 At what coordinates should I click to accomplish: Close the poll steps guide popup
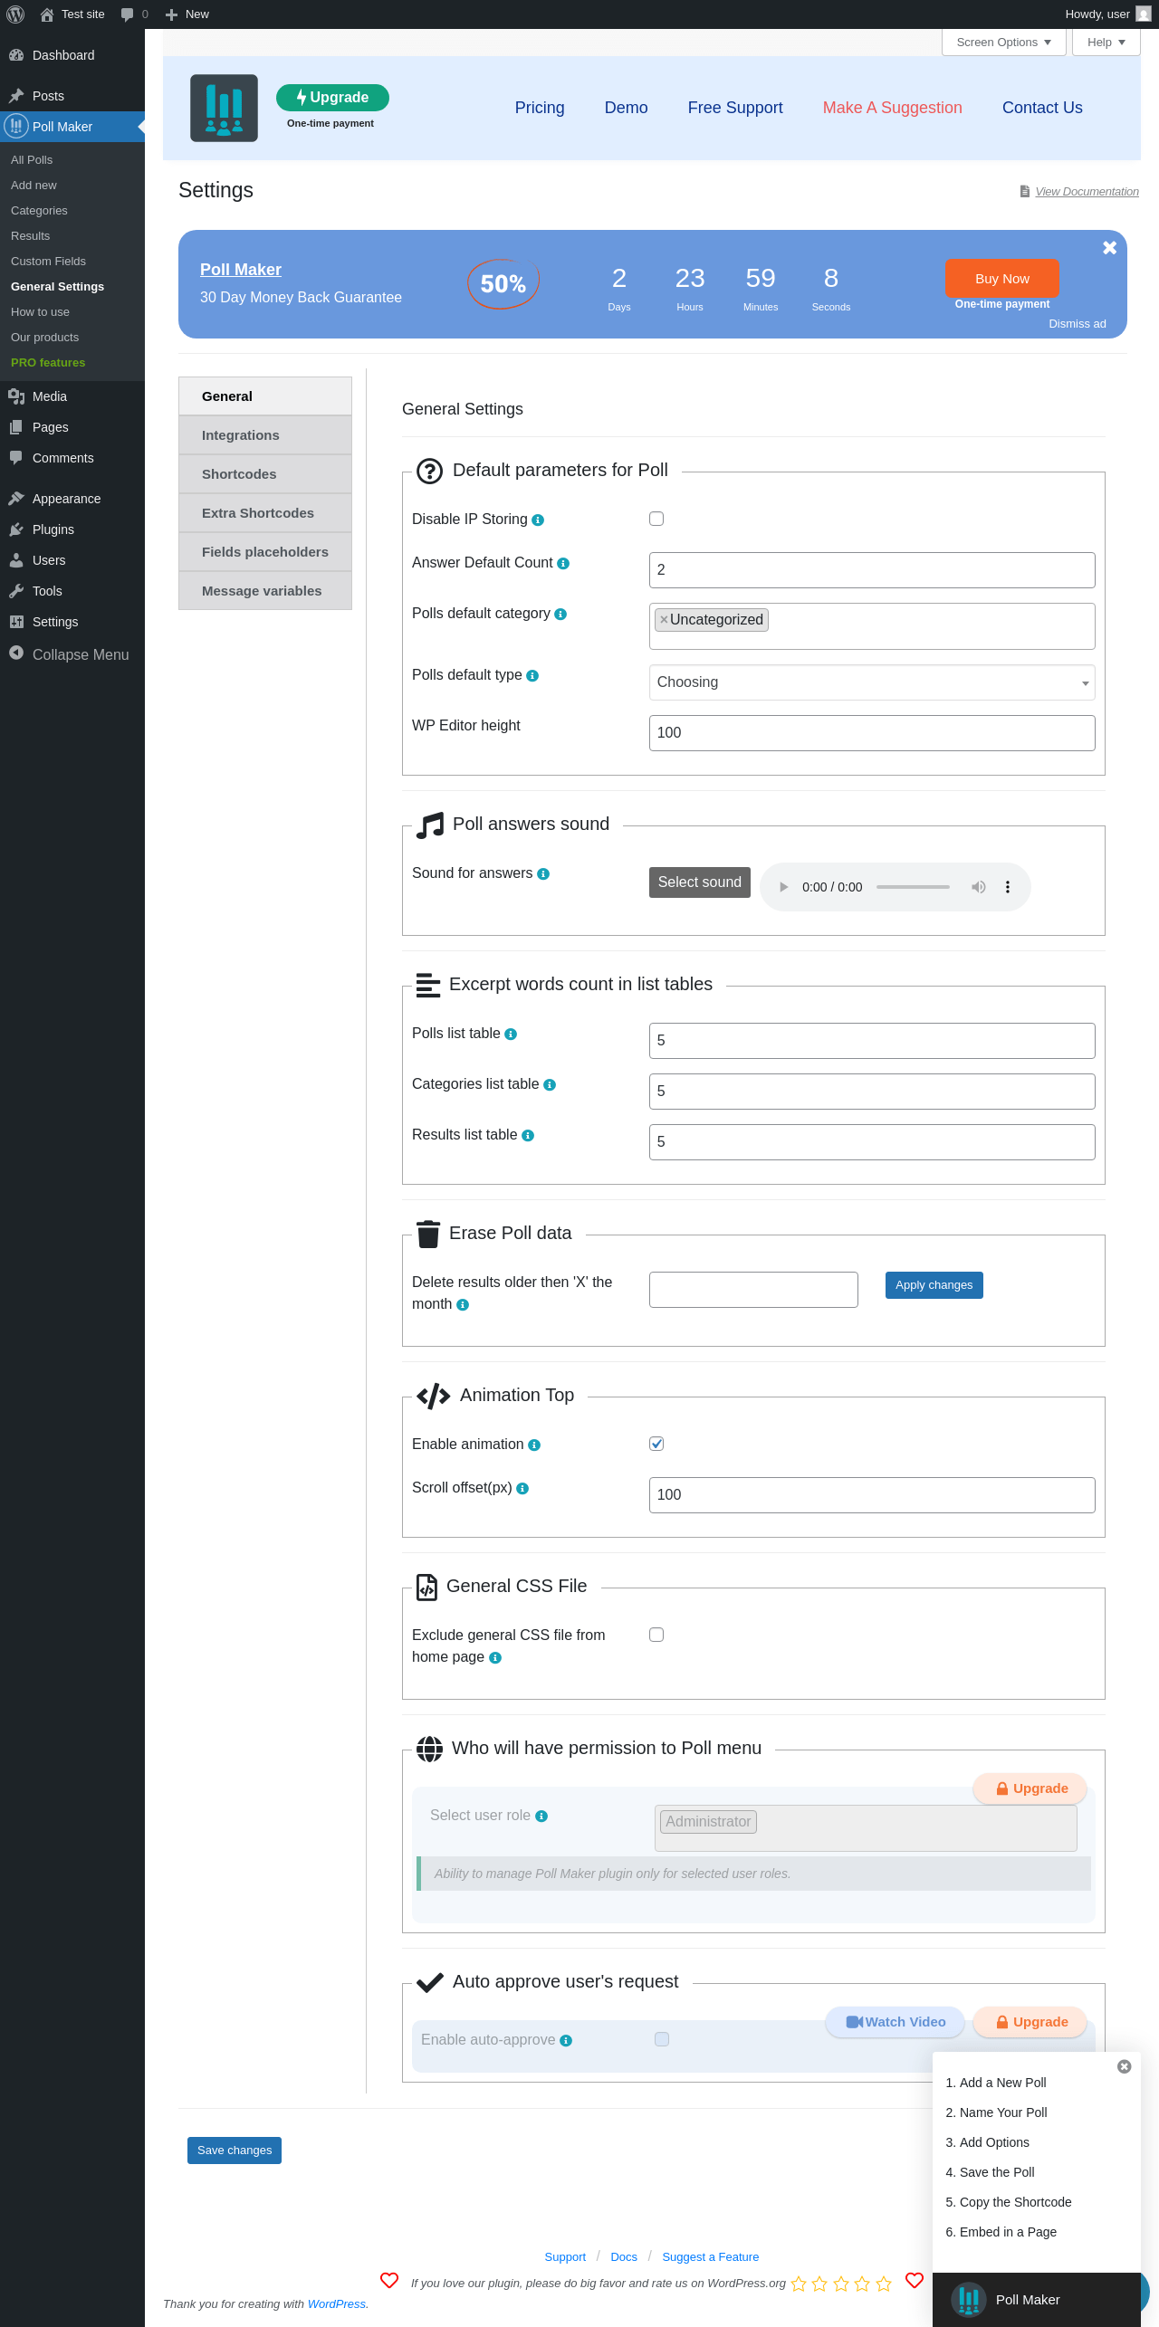point(1125,2066)
